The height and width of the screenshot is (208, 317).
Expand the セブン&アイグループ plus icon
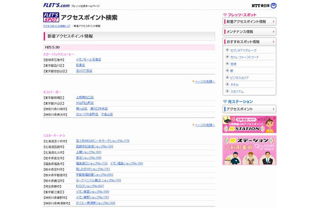tap(227, 50)
